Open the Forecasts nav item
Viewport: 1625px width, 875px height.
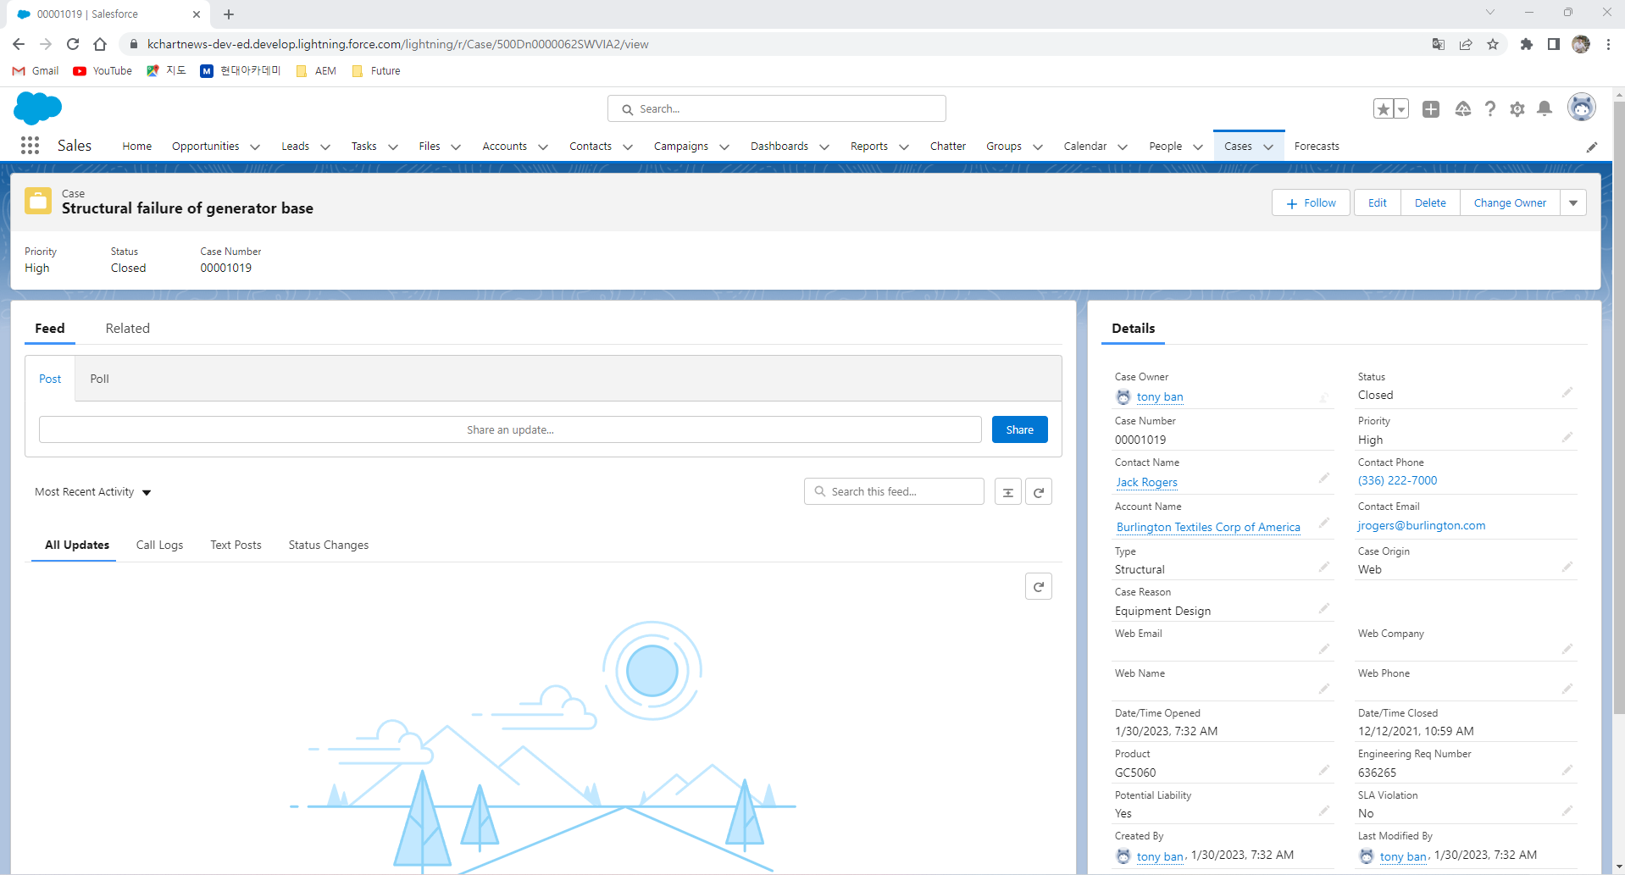(x=1317, y=147)
